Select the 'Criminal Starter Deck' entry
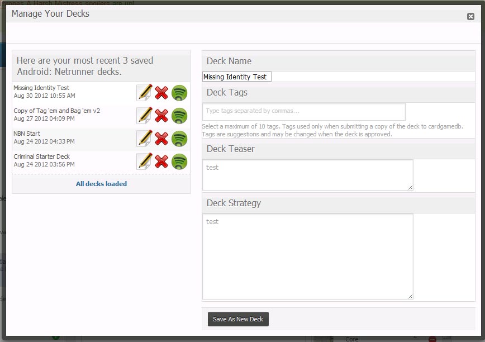The height and width of the screenshot is (342, 485). (x=41, y=156)
